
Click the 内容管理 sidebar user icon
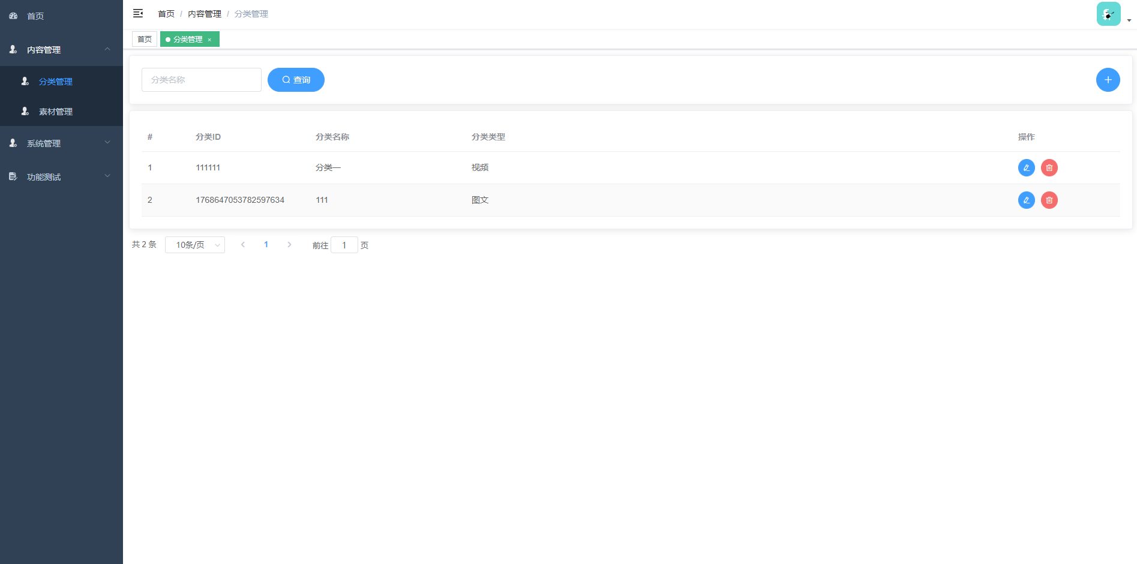click(x=13, y=49)
